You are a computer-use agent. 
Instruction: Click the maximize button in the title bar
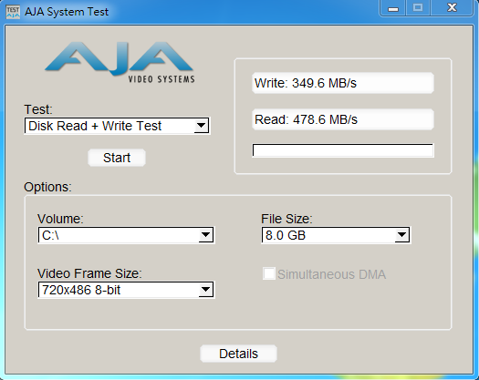[418, 7]
